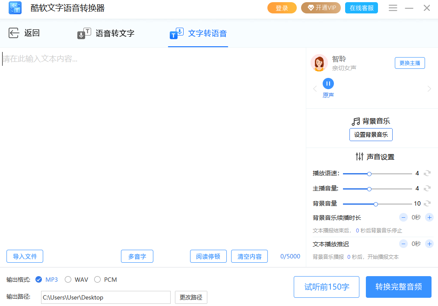Click the 语音转文字 microphone icon

[84, 33]
